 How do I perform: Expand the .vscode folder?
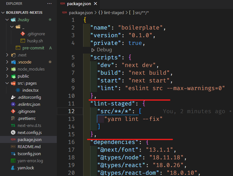pos(7,62)
